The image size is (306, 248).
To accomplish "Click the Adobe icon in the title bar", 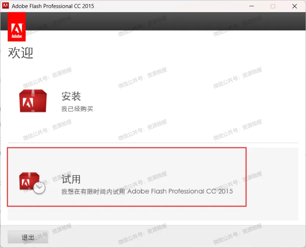I will pos(6,5).
